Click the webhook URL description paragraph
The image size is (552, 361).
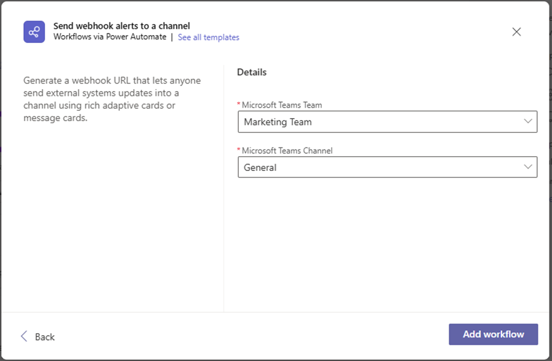pos(112,99)
